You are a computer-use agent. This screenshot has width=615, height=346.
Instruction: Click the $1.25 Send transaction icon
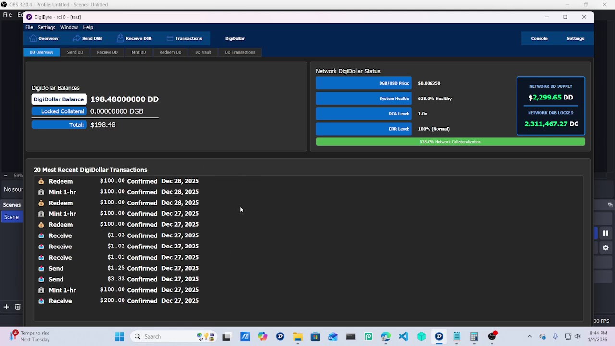click(41, 268)
